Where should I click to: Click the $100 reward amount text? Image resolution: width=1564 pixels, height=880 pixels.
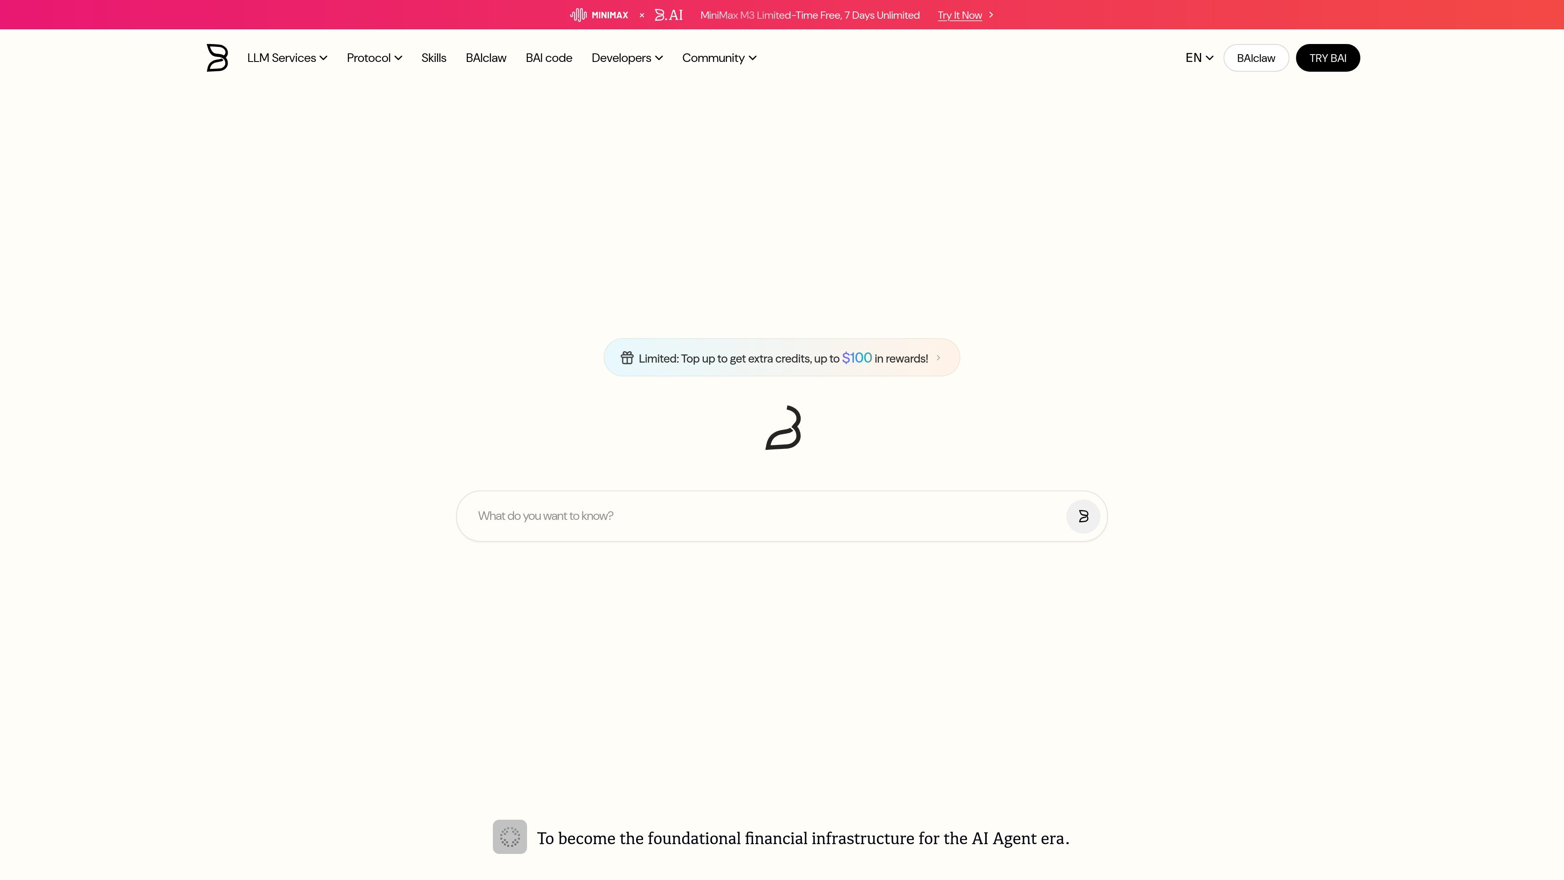857,358
